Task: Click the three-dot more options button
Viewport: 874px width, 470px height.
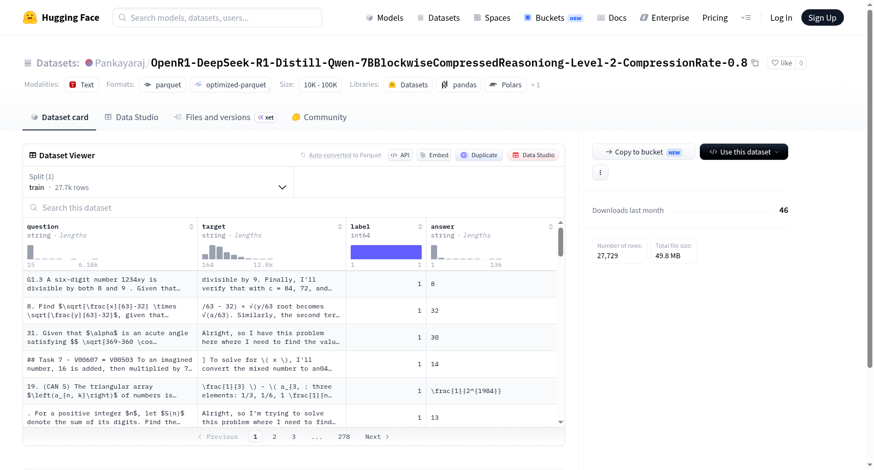Action: pyautogui.click(x=600, y=172)
